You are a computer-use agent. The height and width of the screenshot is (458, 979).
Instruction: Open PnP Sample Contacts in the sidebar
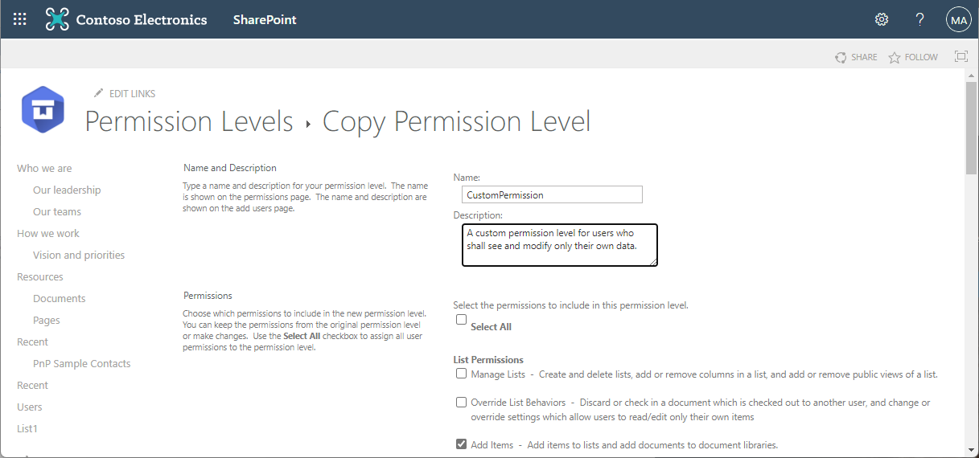tap(81, 364)
